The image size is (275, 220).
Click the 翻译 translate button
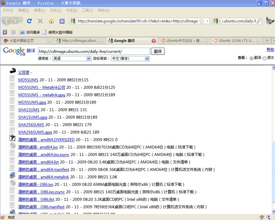[158, 51]
